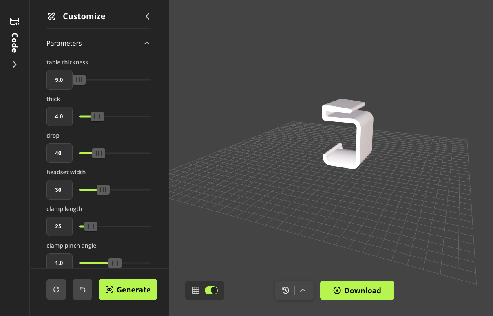Screen dimensions: 493x316
Task: Click the refresh parameters icon button
Action: (56, 290)
